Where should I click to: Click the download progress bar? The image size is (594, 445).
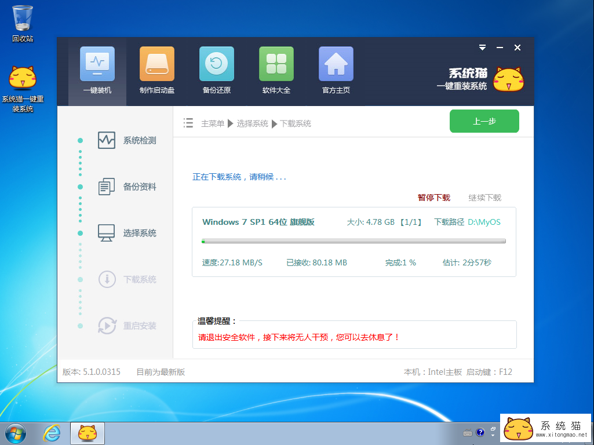pyautogui.click(x=354, y=241)
